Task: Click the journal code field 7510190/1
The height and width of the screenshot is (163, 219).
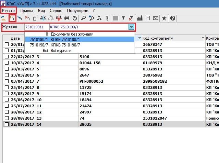Action: click(37, 27)
